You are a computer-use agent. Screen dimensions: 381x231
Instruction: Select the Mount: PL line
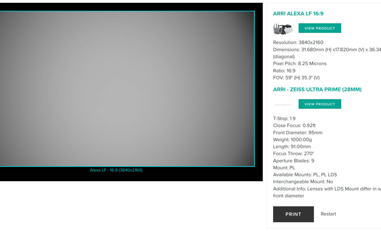[x=284, y=168]
